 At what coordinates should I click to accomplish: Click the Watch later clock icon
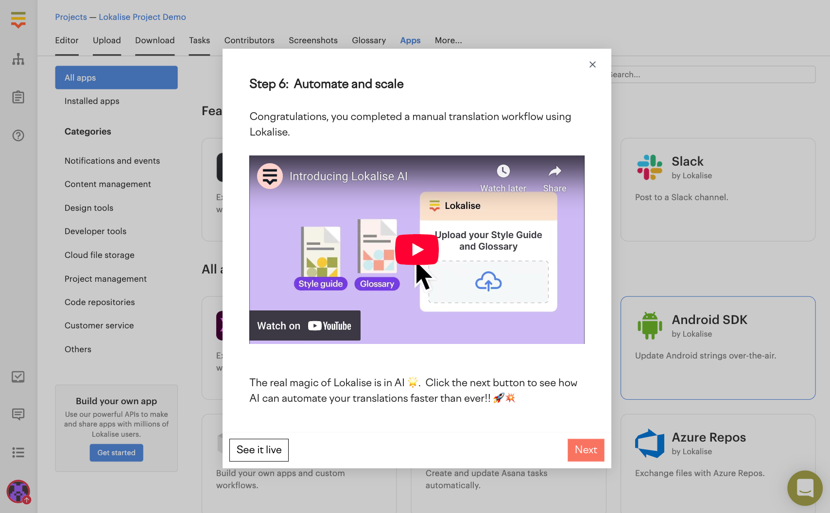pyautogui.click(x=503, y=171)
